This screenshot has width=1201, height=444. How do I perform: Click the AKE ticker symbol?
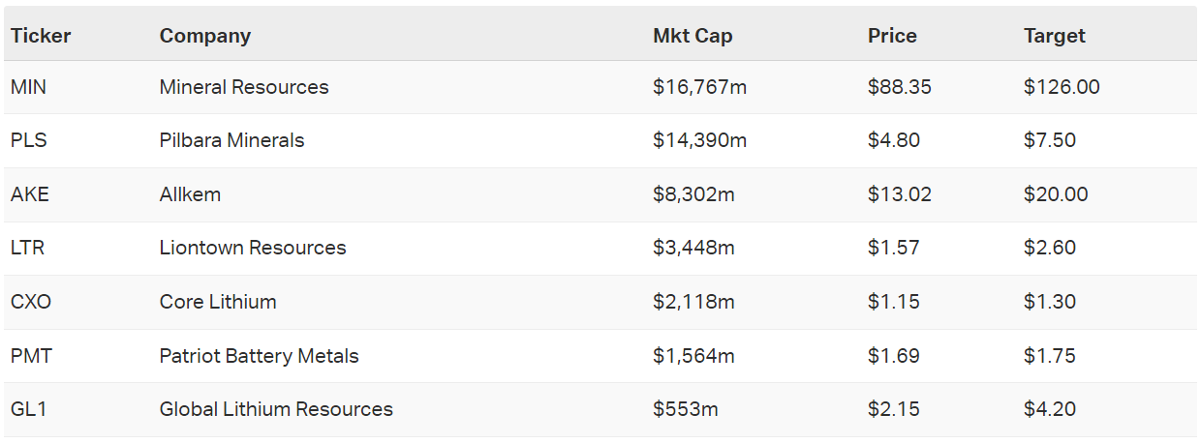coord(30,194)
